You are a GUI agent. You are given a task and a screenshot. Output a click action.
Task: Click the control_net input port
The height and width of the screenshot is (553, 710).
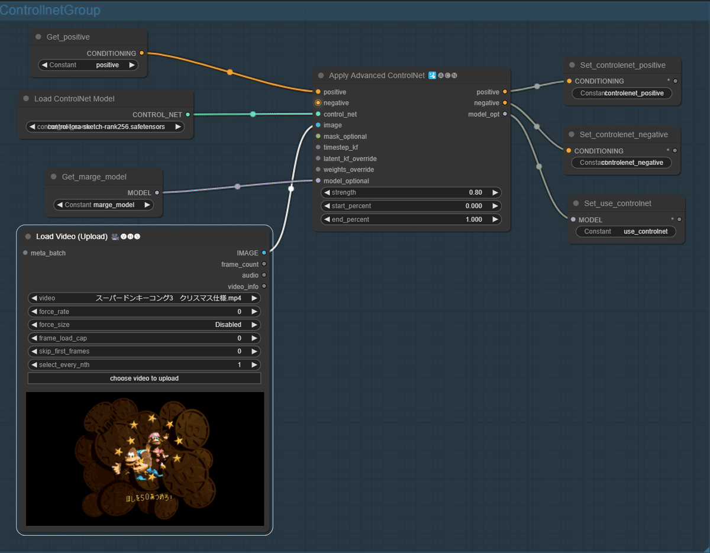tap(318, 114)
